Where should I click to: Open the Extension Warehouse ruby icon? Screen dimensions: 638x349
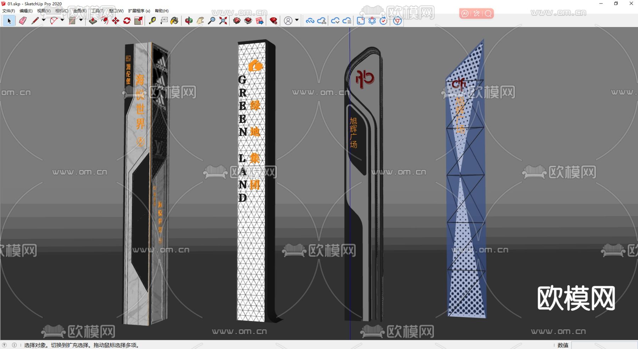[x=273, y=21]
